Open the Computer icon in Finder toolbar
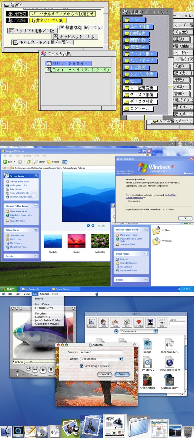The image size is (194, 438). (x=92, y=322)
